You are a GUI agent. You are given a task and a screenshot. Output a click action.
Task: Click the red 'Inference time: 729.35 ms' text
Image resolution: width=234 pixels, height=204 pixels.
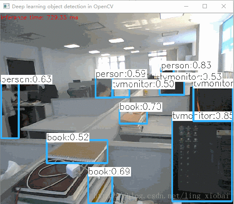39,18
